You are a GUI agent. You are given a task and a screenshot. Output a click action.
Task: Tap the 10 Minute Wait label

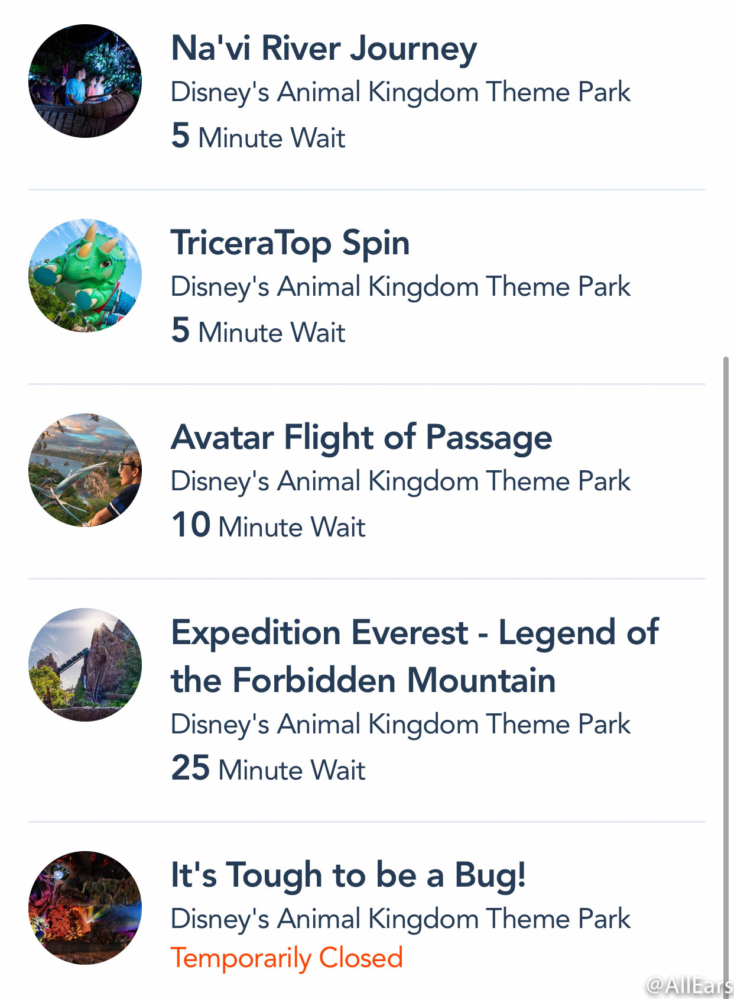pyautogui.click(x=268, y=525)
